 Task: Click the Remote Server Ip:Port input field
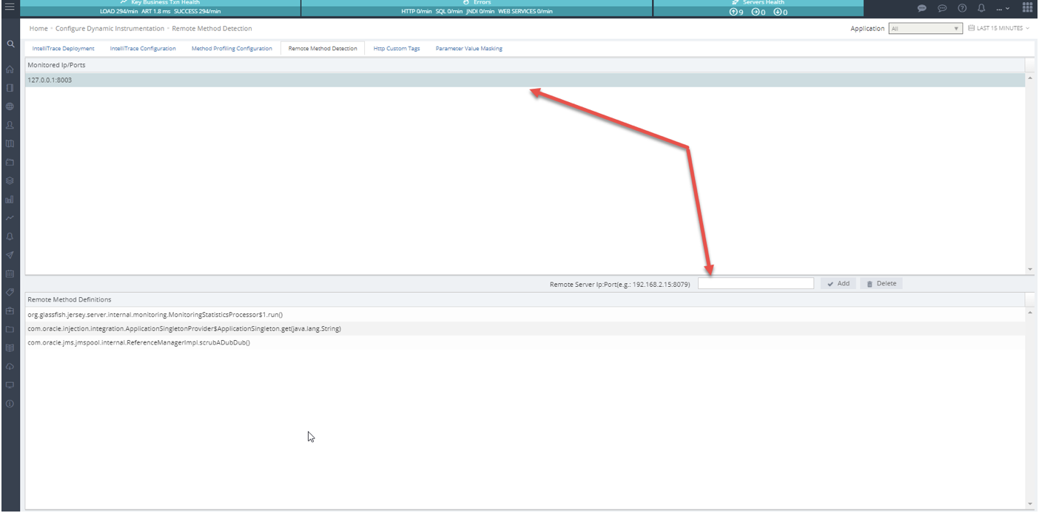(756, 284)
